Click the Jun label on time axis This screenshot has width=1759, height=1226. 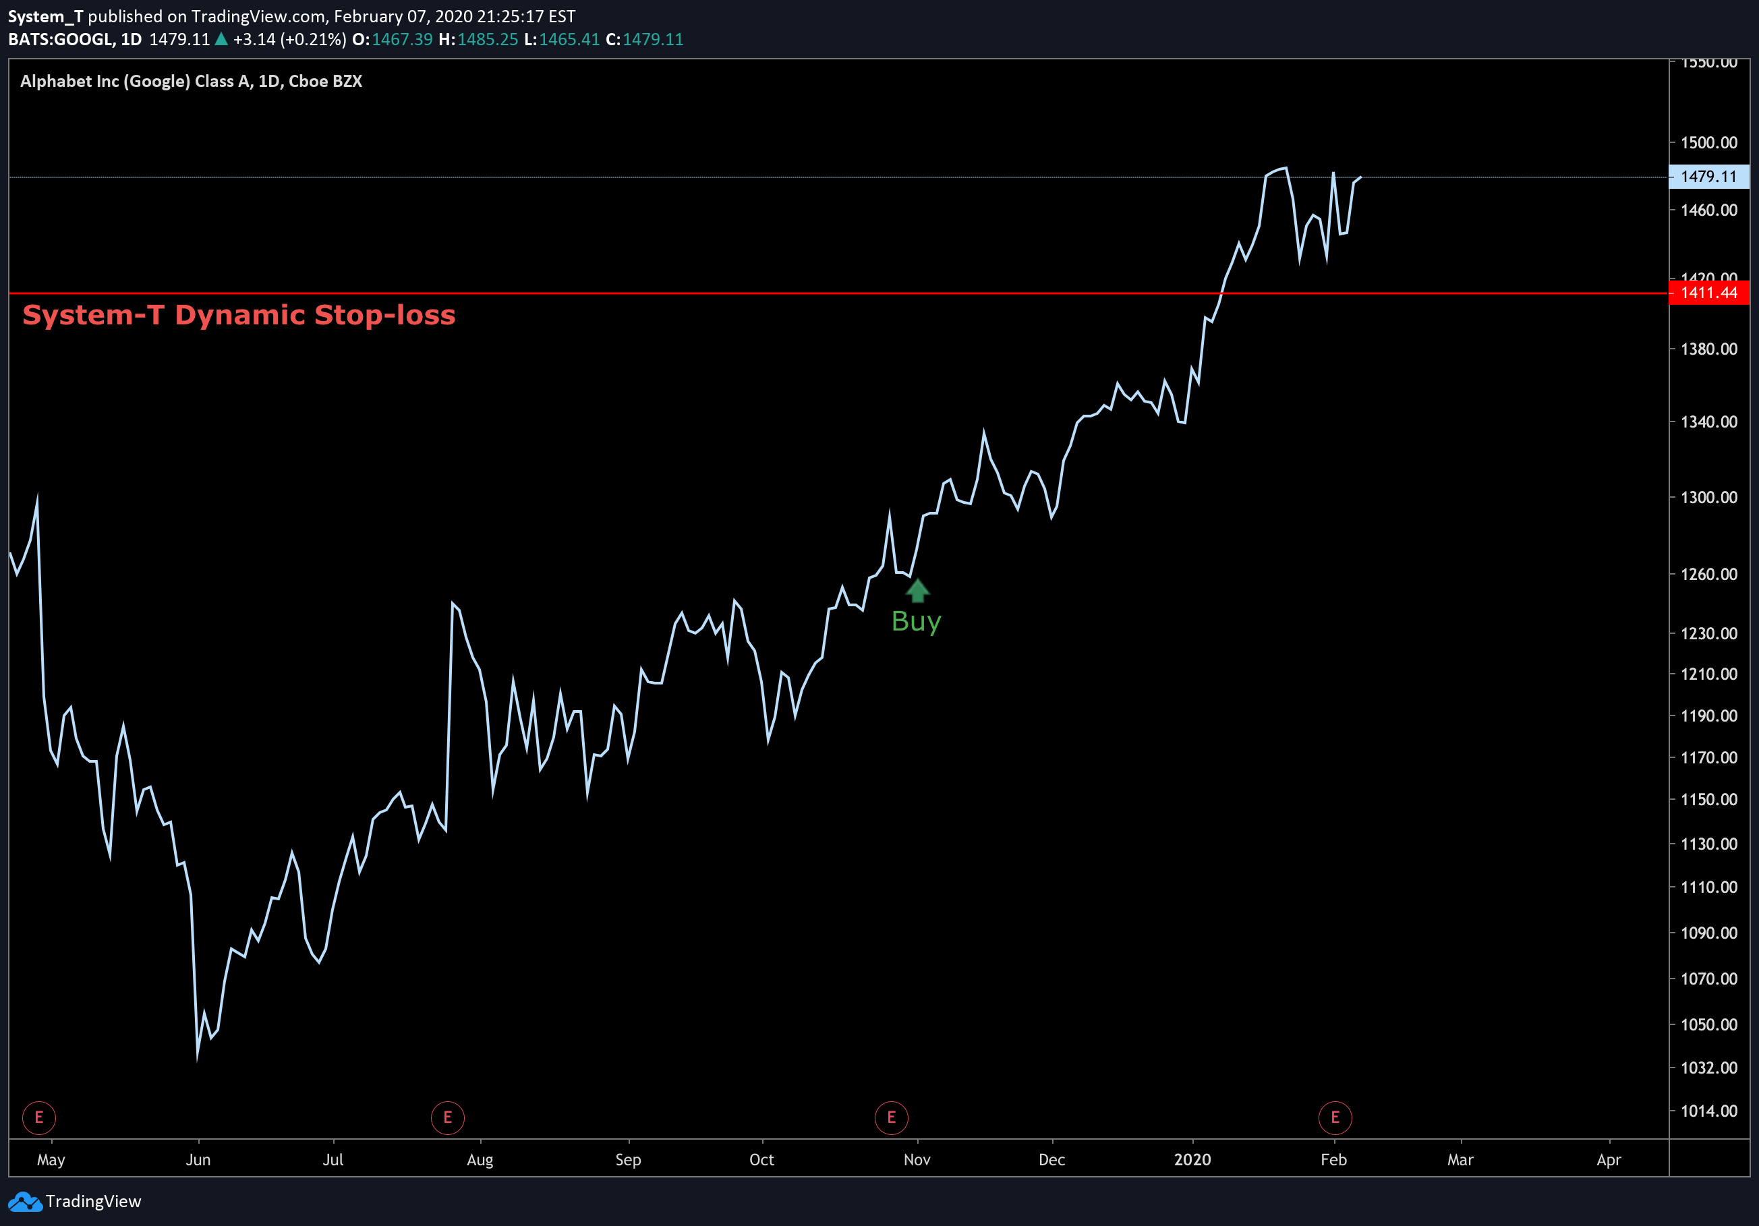[x=198, y=1159]
